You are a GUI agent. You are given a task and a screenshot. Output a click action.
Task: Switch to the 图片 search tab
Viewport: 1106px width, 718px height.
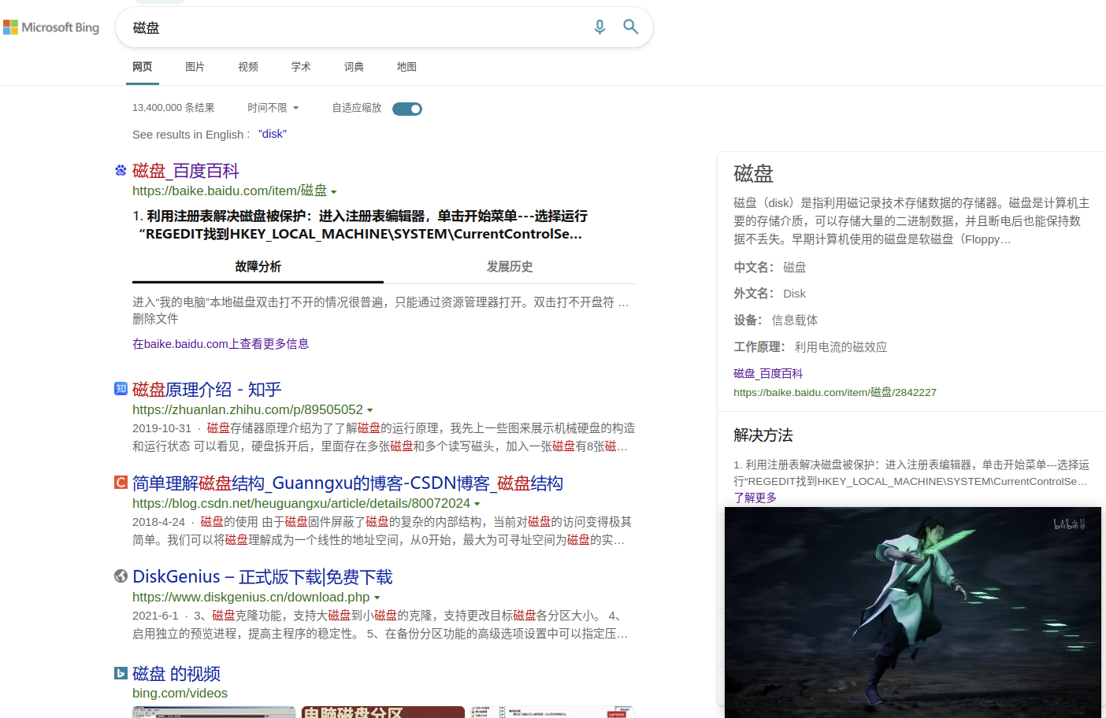[195, 67]
